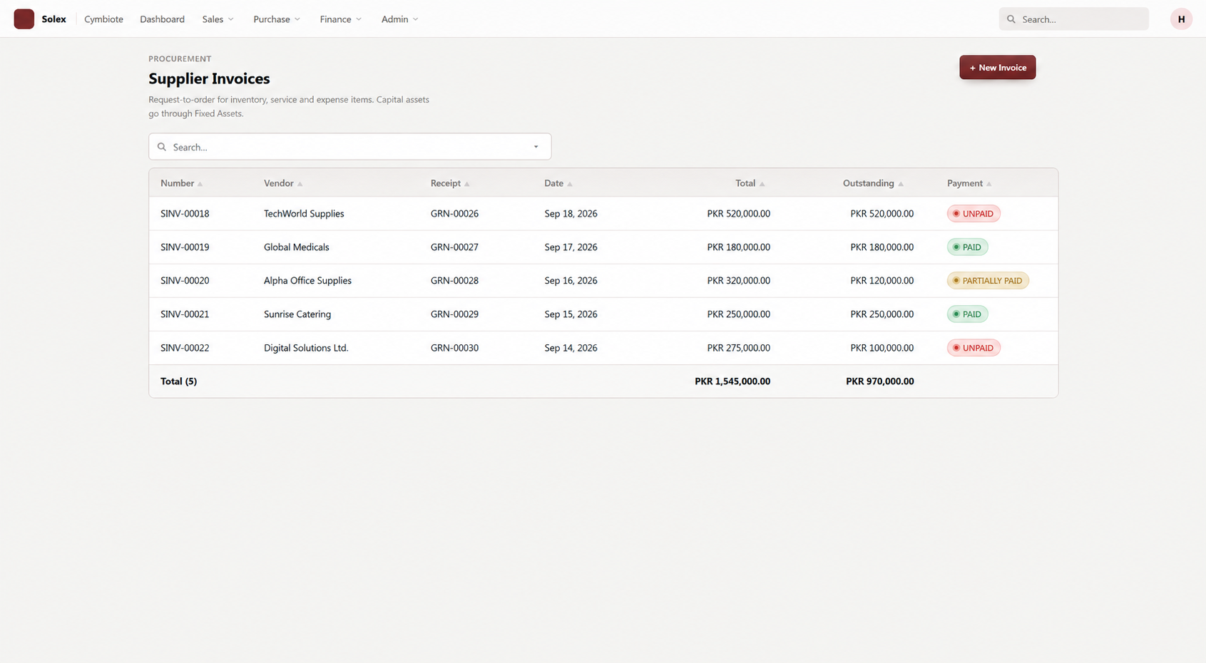
Task: Open the Purchase dropdown menu
Action: 277,19
